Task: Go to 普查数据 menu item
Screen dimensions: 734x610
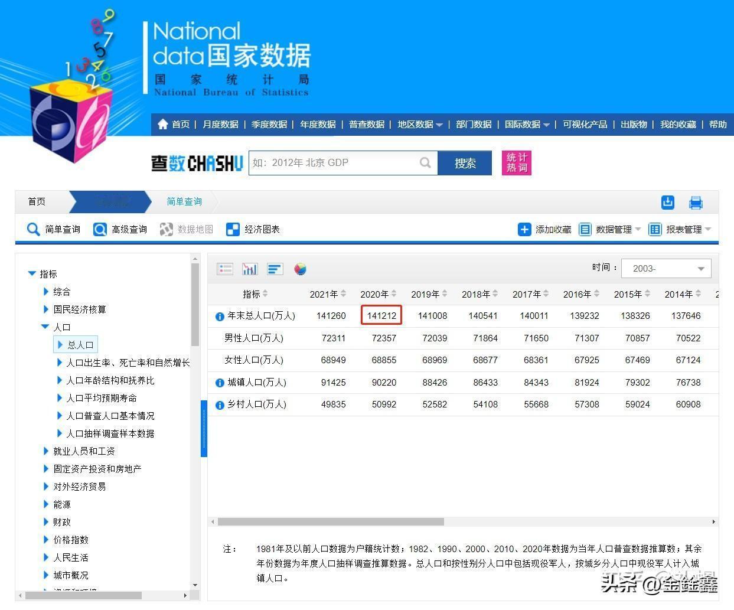Action: coord(367,124)
